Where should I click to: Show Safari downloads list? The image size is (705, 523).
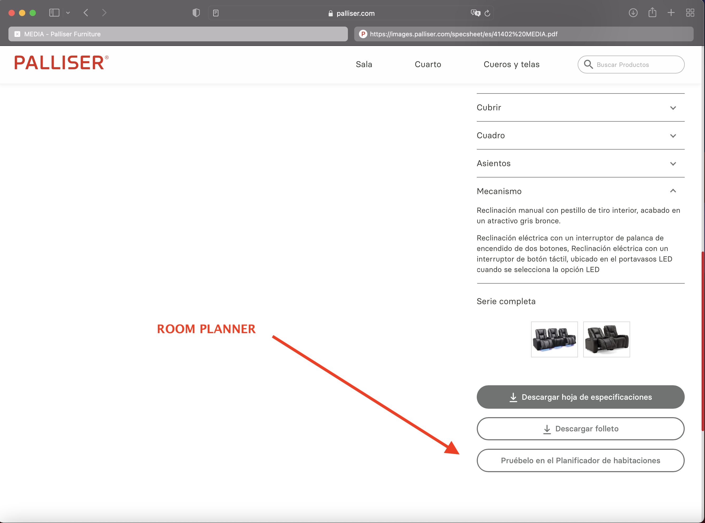coord(633,13)
